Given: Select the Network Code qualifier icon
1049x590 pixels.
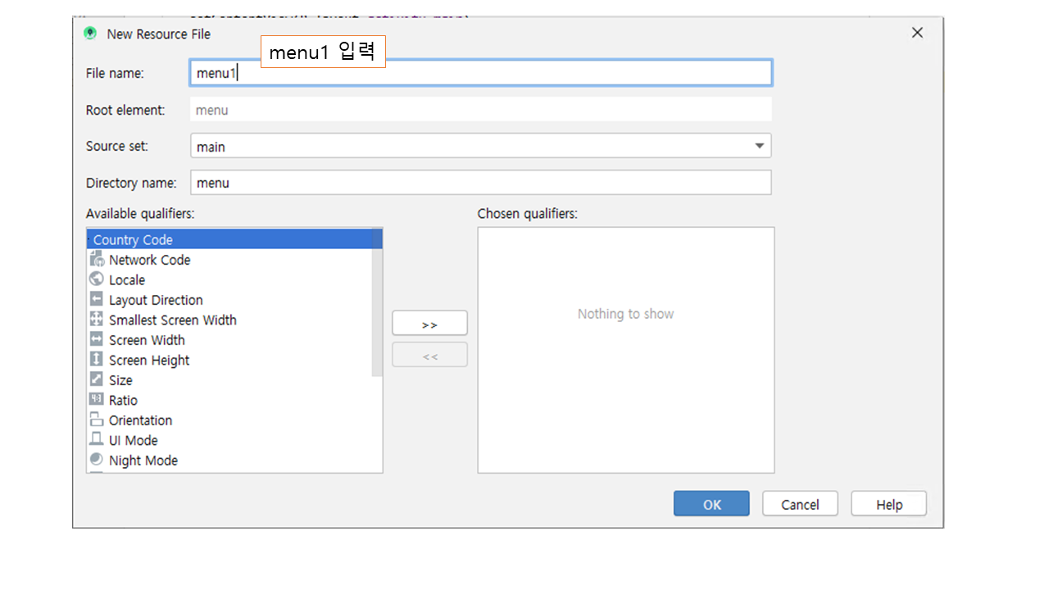Looking at the screenshot, I should click(x=97, y=259).
